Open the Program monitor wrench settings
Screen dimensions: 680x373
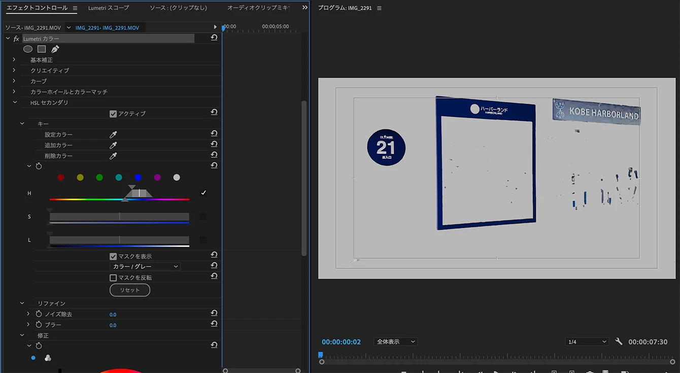(x=619, y=342)
